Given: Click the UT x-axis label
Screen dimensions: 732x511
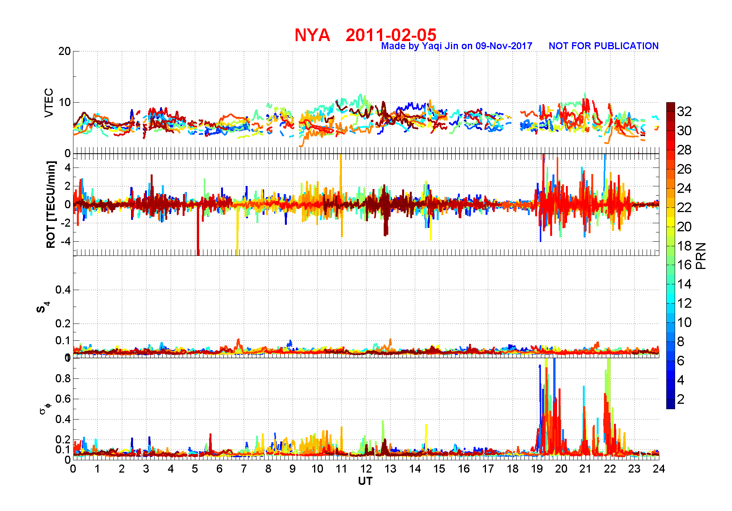Looking at the screenshot, I should [x=366, y=481].
